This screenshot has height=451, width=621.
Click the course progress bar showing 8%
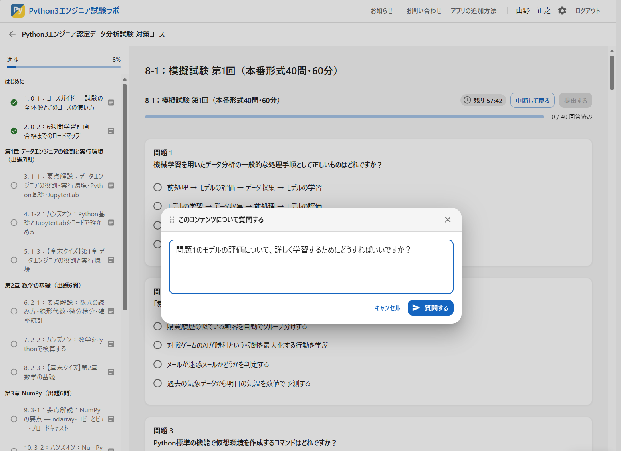(64, 67)
